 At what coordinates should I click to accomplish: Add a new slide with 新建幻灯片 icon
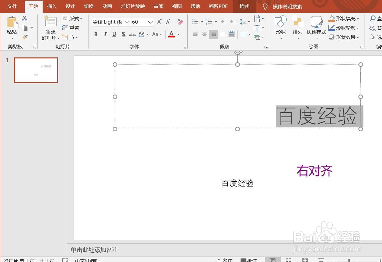50,21
